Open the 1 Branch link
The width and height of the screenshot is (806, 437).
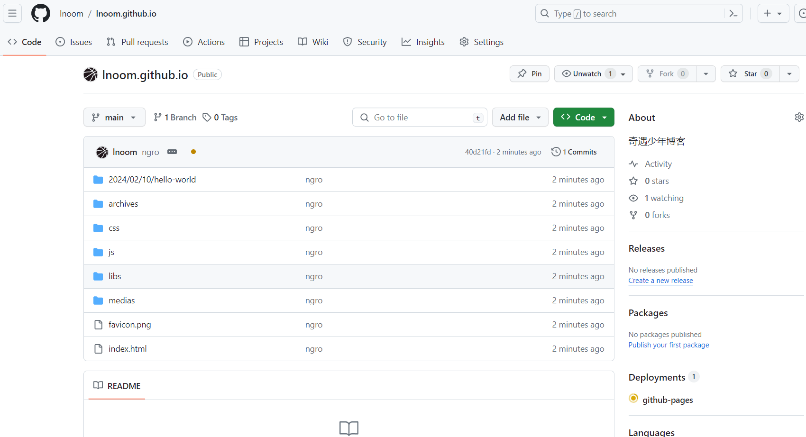tap(175, 118)
